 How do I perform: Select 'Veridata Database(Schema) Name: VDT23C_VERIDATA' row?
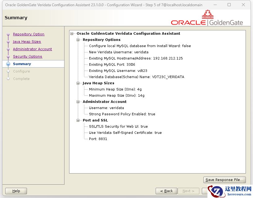tap(136, 77)
